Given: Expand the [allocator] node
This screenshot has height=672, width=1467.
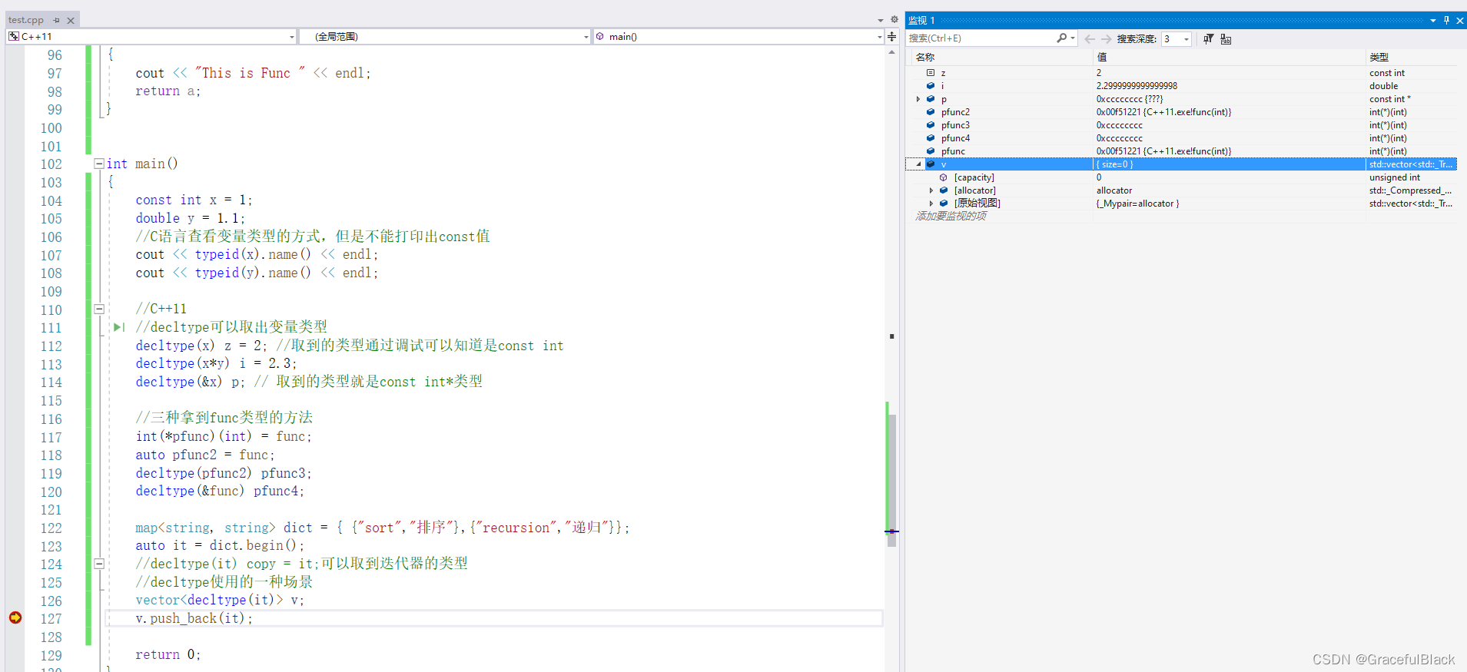Looking at the screenshot, I should tap(931, 190).
